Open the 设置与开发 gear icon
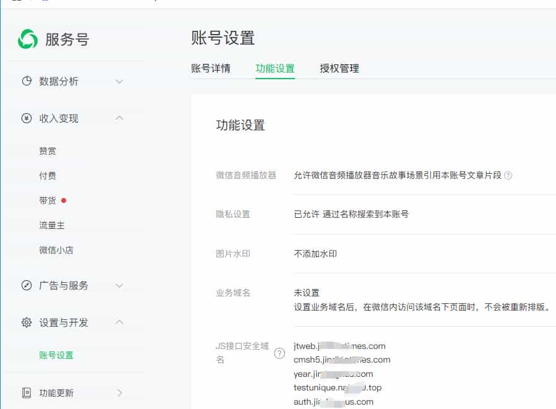This screenshot has width=556, height=409. click(27, 322)
